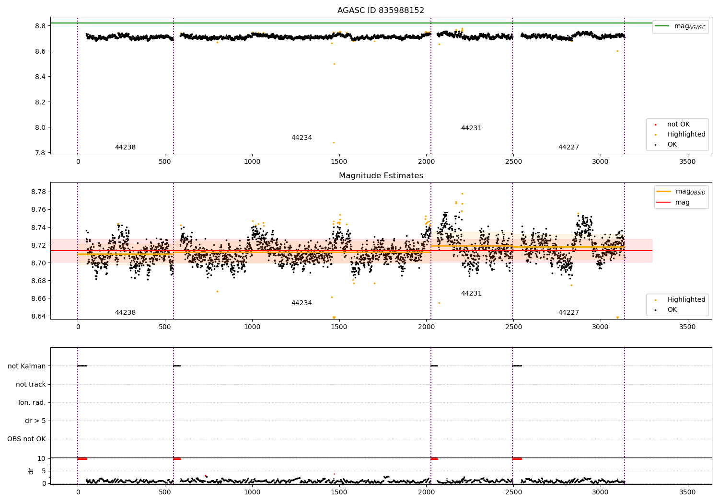Click the 'not track' axis label
Viewport: 719px width, 503px height.
31,384
